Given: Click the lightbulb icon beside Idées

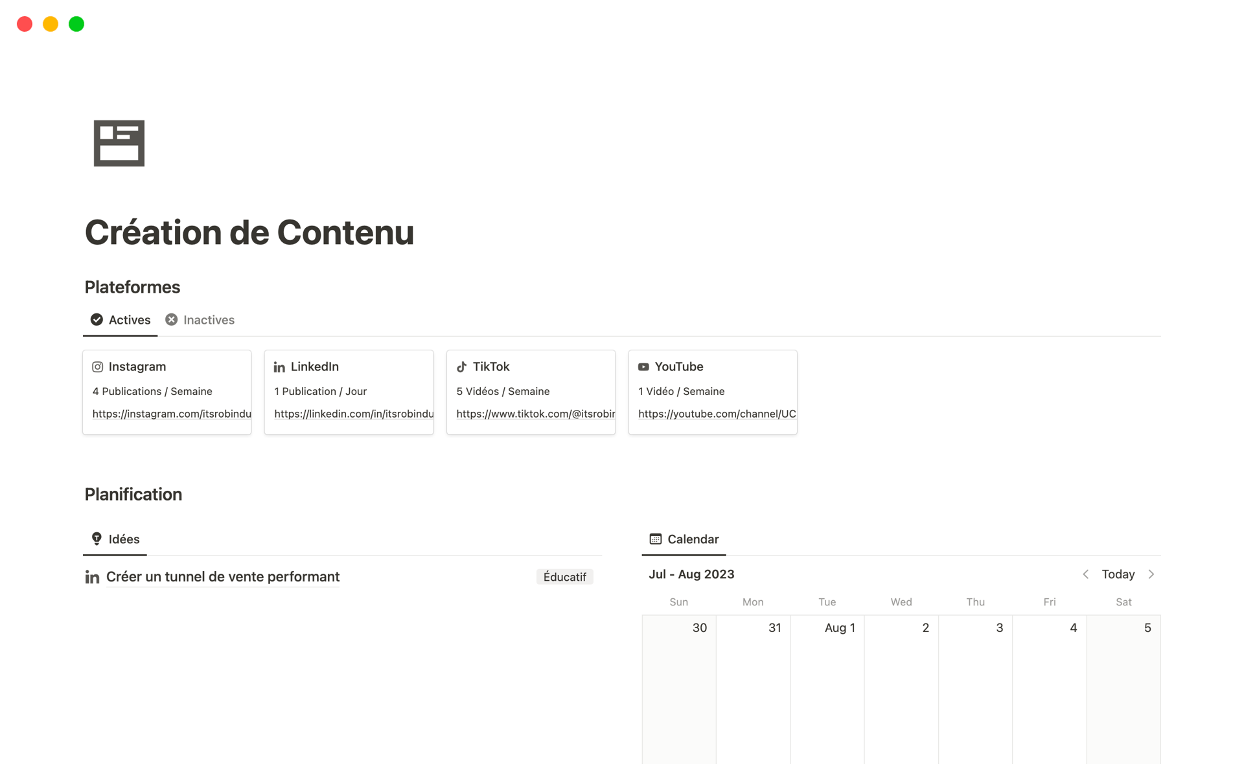Looking at the screenshot, I should 97,539.
